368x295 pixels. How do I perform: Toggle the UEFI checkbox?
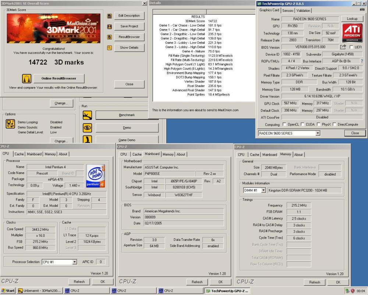[x=351, y=47]
